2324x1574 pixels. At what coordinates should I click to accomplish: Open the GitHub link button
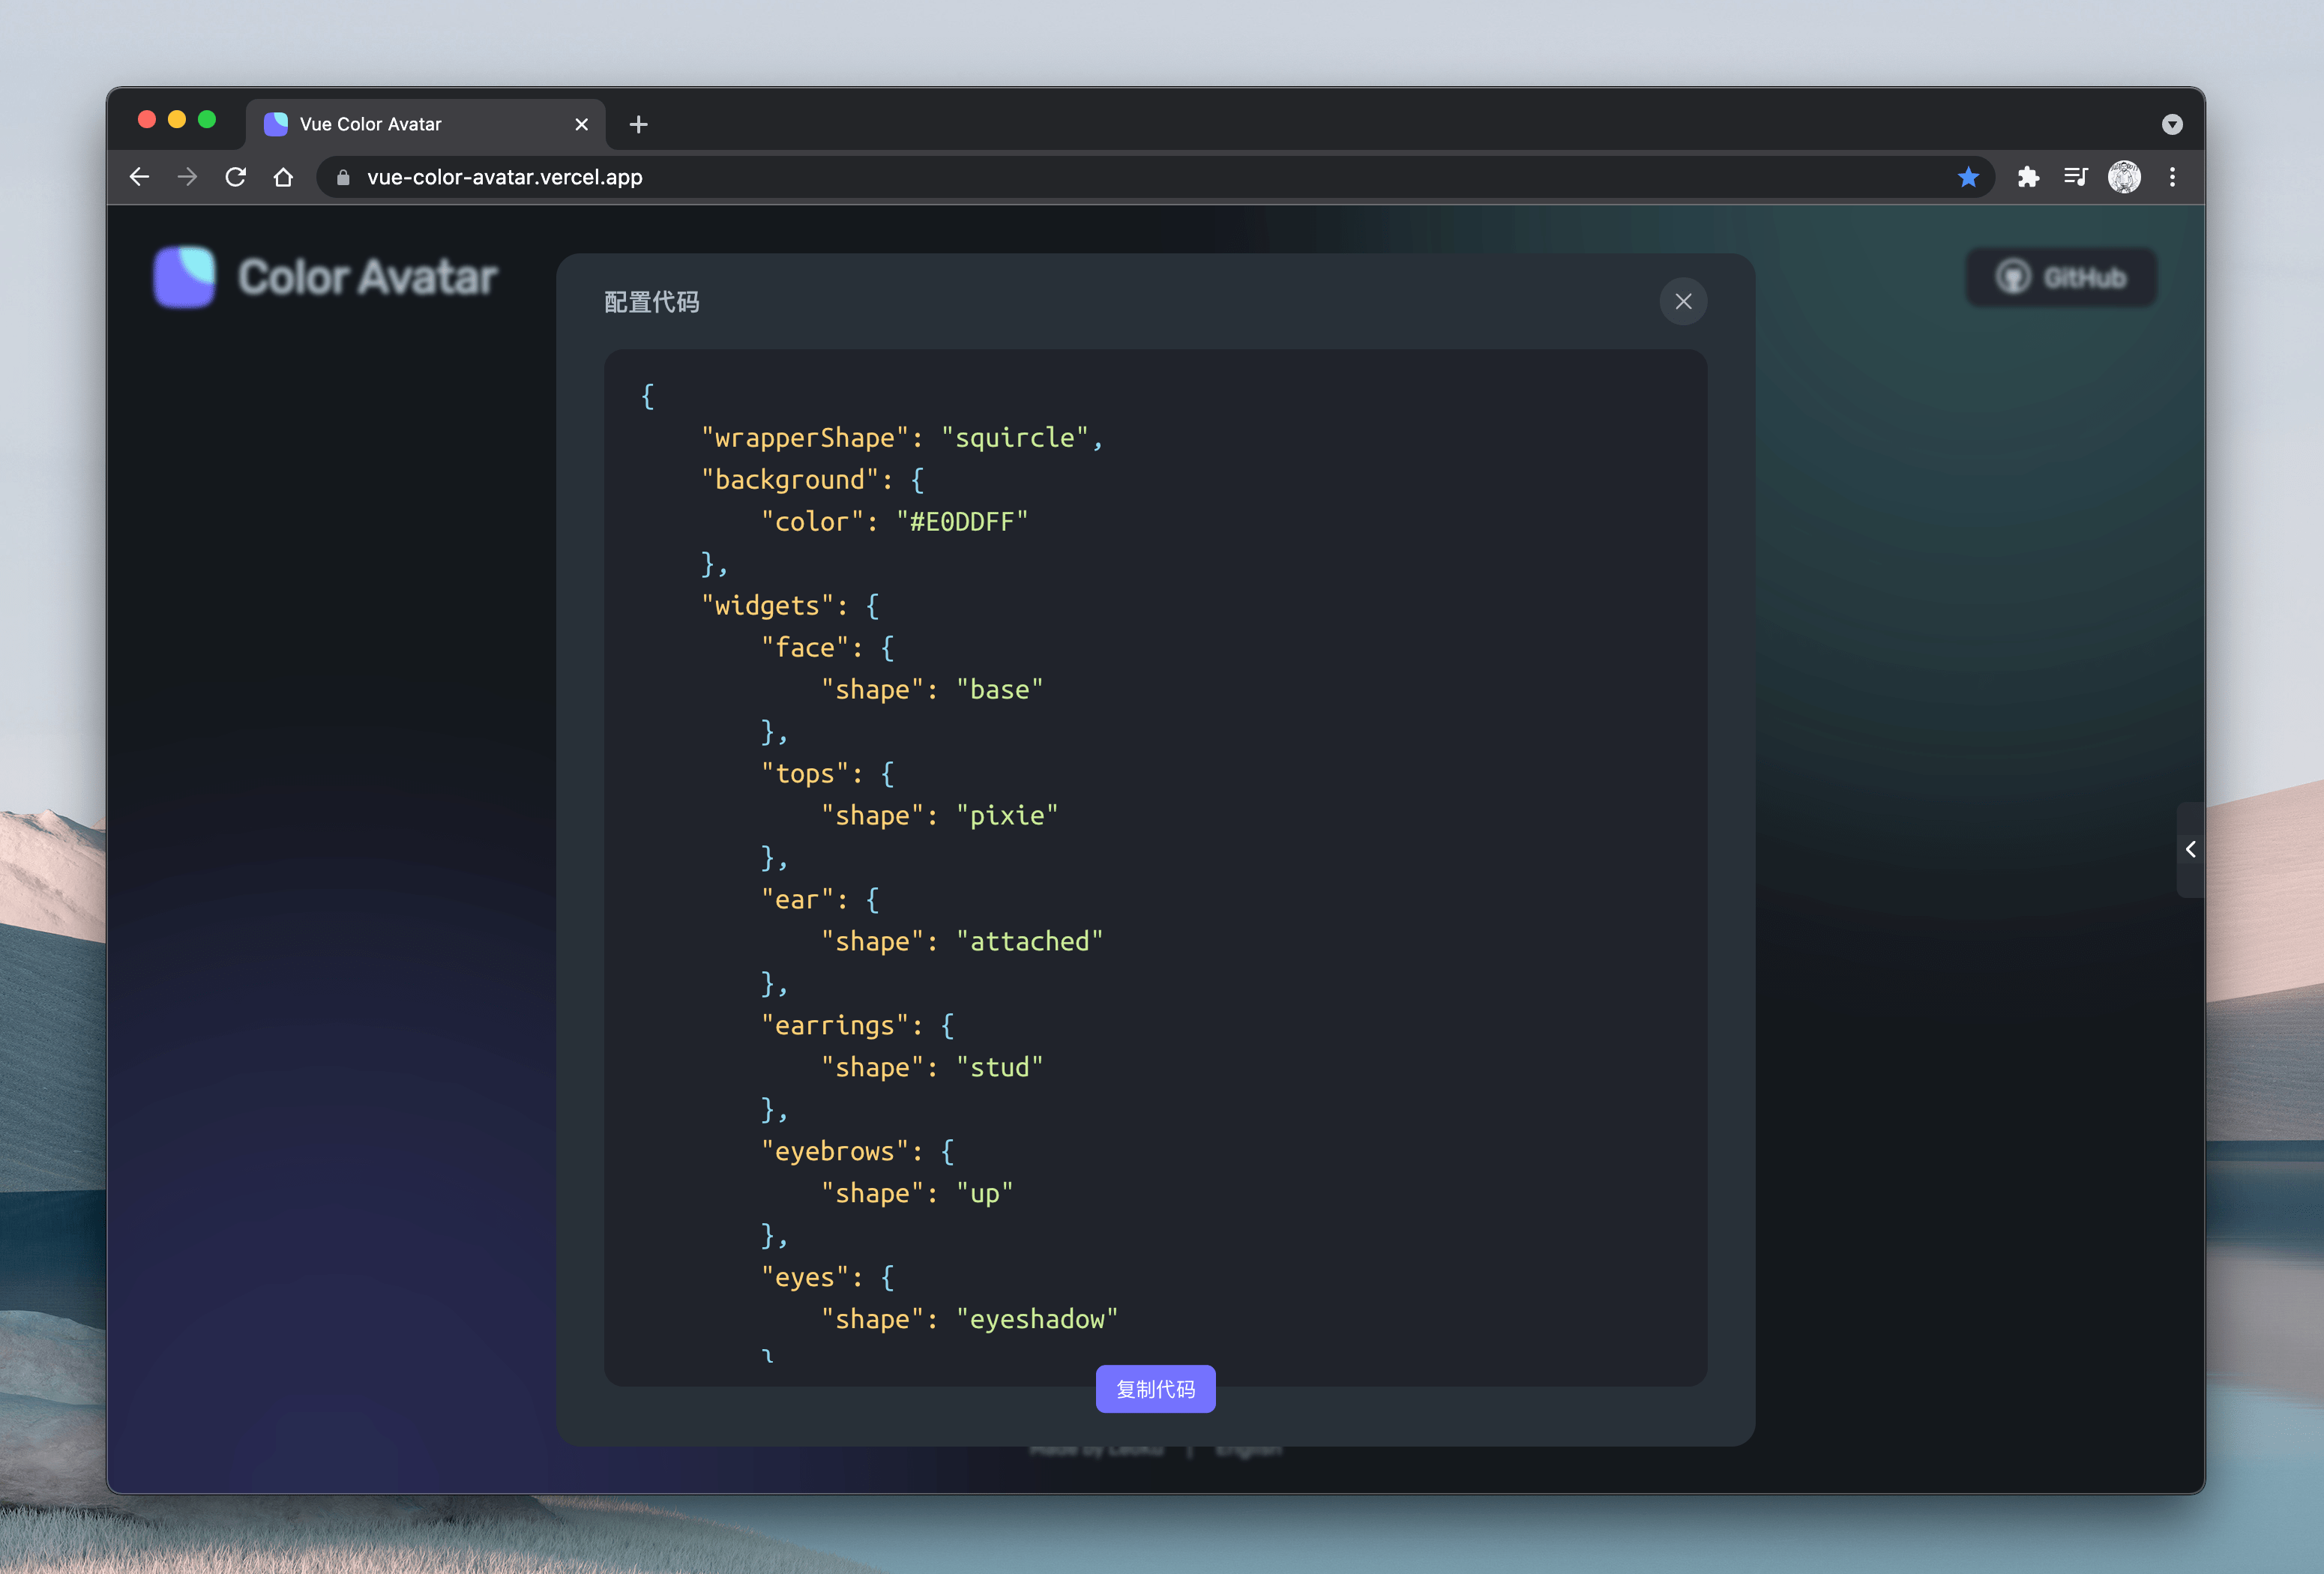2061,277
